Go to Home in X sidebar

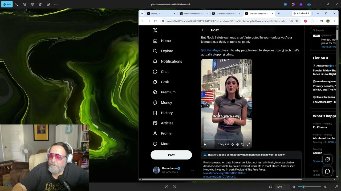tap(162, 41)
